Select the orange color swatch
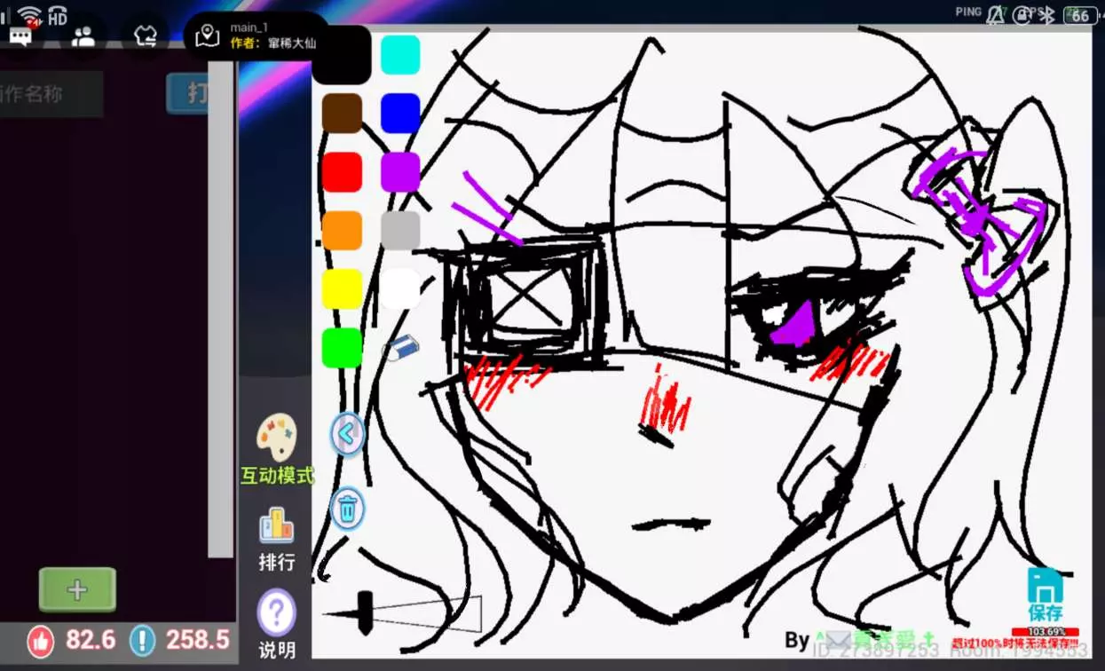The width and height of the screenshot is (1105, 671). point(342,231)
